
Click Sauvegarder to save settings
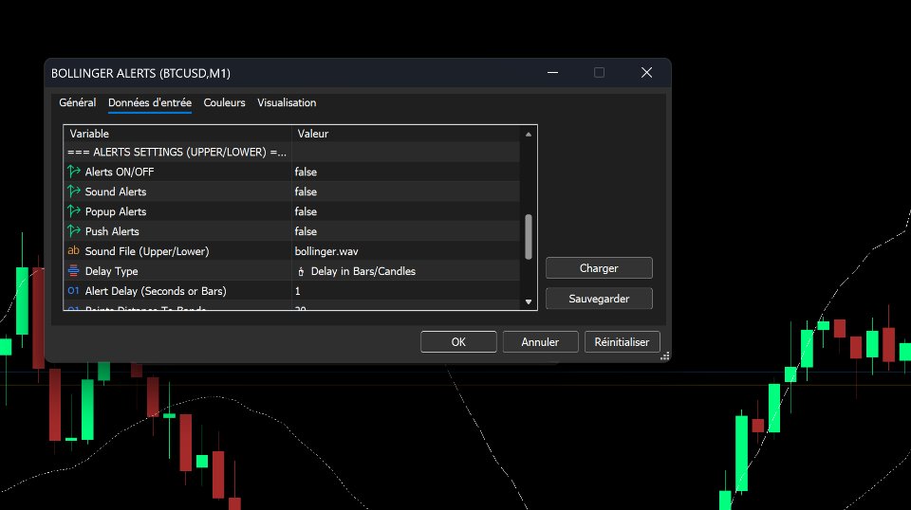point(599,299)
